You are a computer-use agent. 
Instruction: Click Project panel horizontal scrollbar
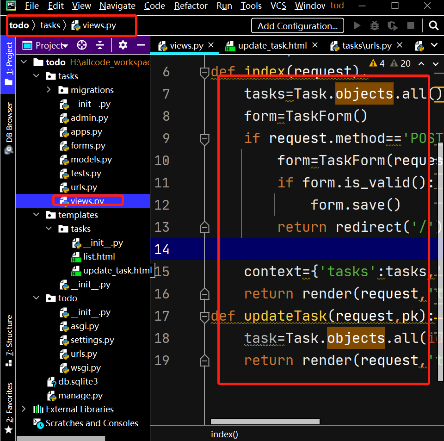point(61,438)
